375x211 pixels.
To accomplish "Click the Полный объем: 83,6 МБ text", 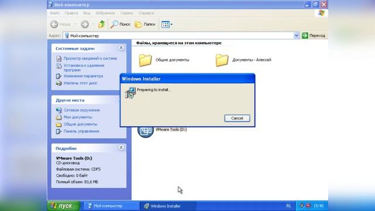I will pos(77,182).
